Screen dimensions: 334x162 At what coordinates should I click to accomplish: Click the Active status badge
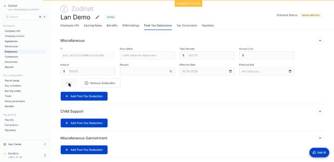110,17
